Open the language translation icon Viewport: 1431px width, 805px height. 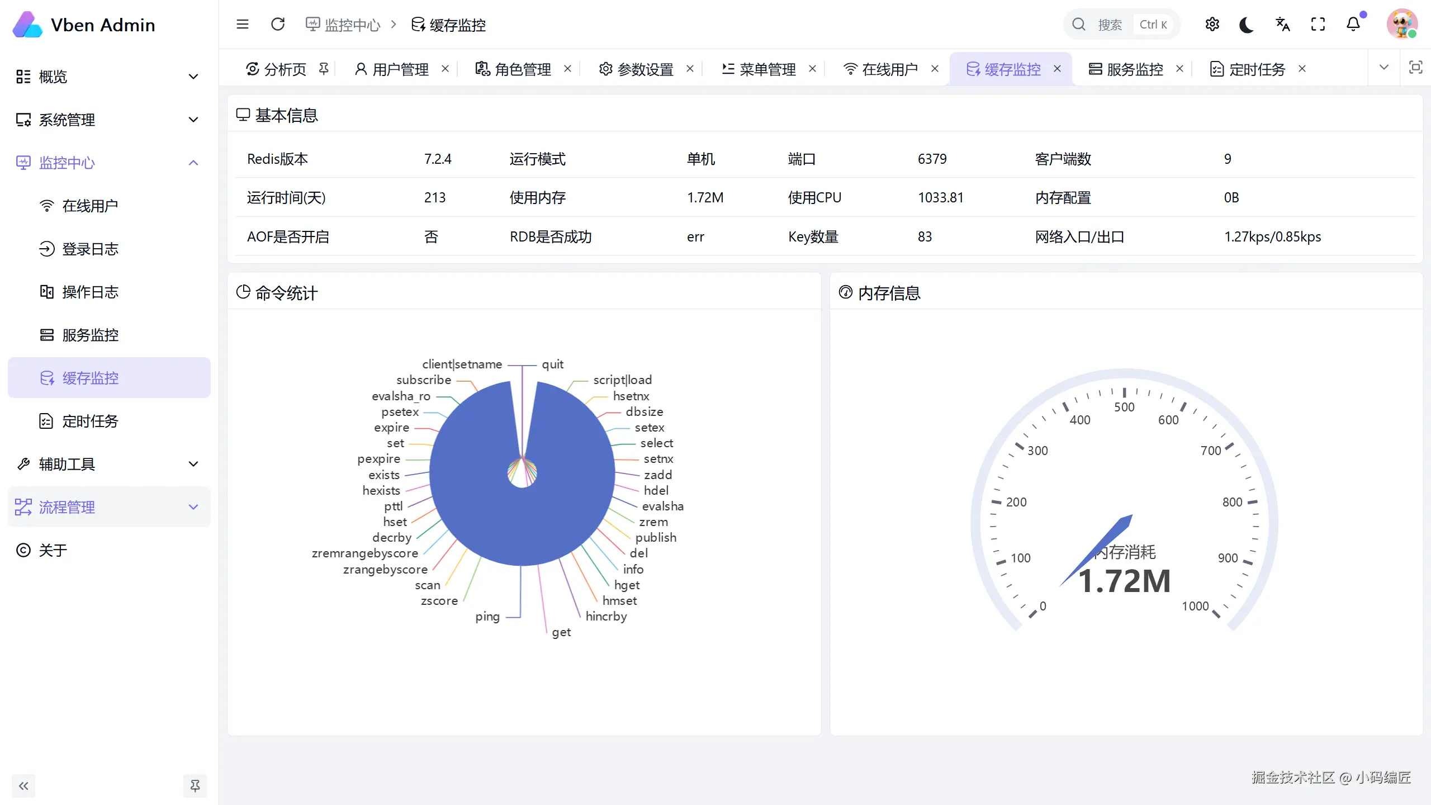coord(1282,25)
